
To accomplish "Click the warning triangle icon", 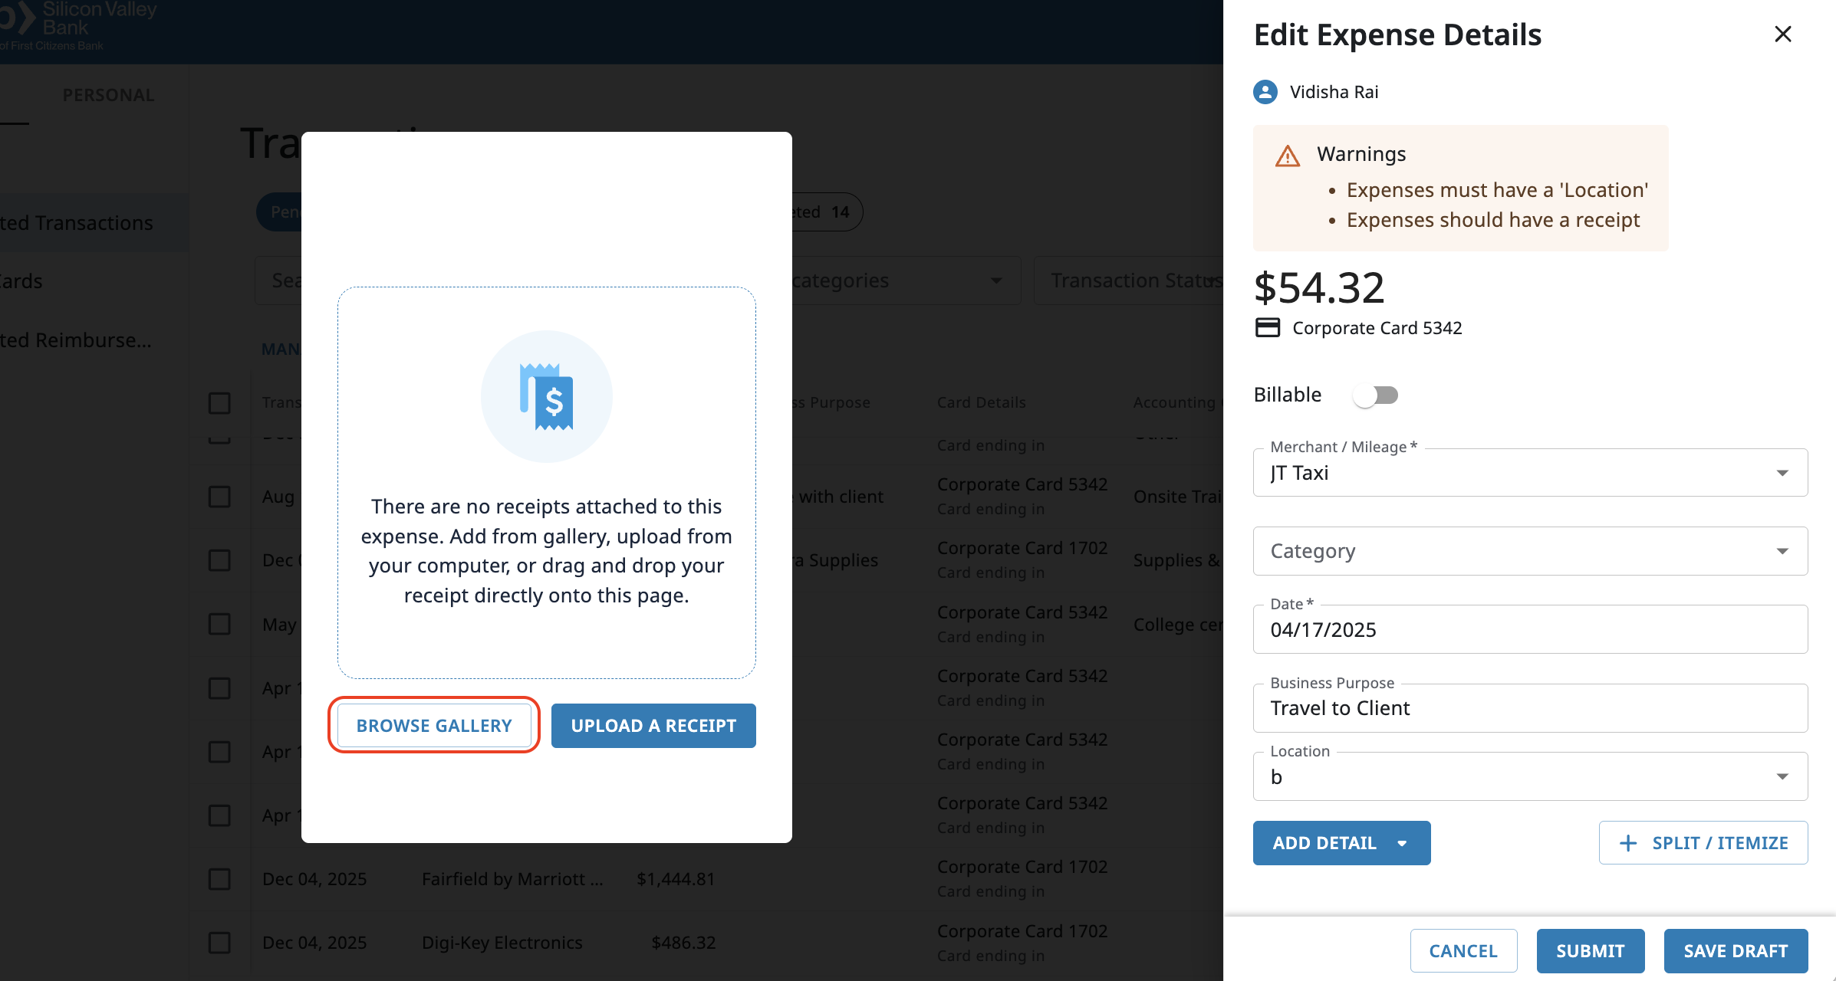I will tap(1288, 156).
